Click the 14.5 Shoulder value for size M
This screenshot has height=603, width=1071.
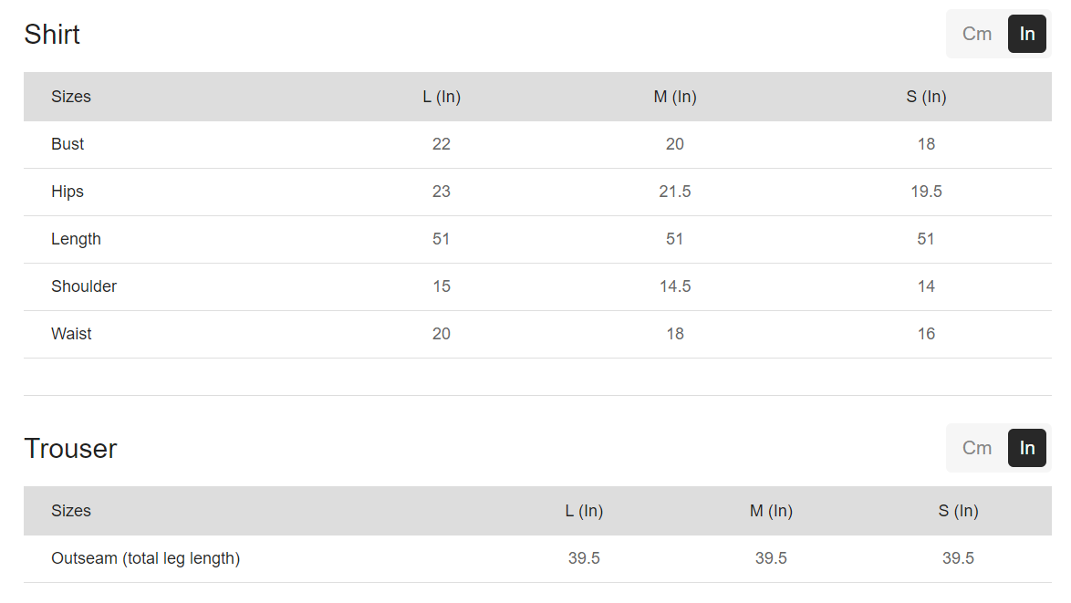click(x=675, y=286)
